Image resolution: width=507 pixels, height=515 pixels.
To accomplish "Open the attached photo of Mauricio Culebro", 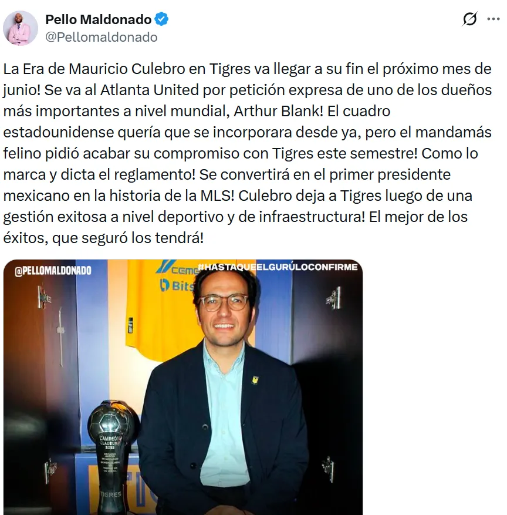I will (183, 387).
